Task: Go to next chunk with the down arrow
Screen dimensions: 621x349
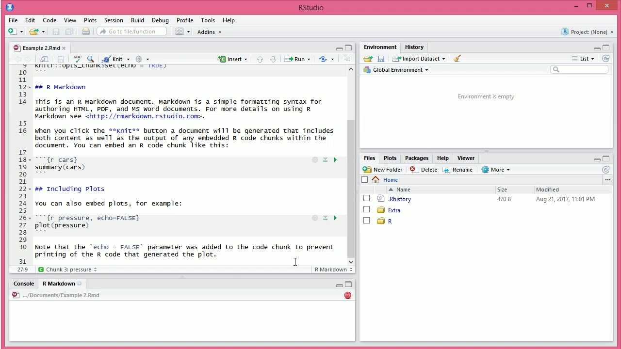Action: point(273,59)
